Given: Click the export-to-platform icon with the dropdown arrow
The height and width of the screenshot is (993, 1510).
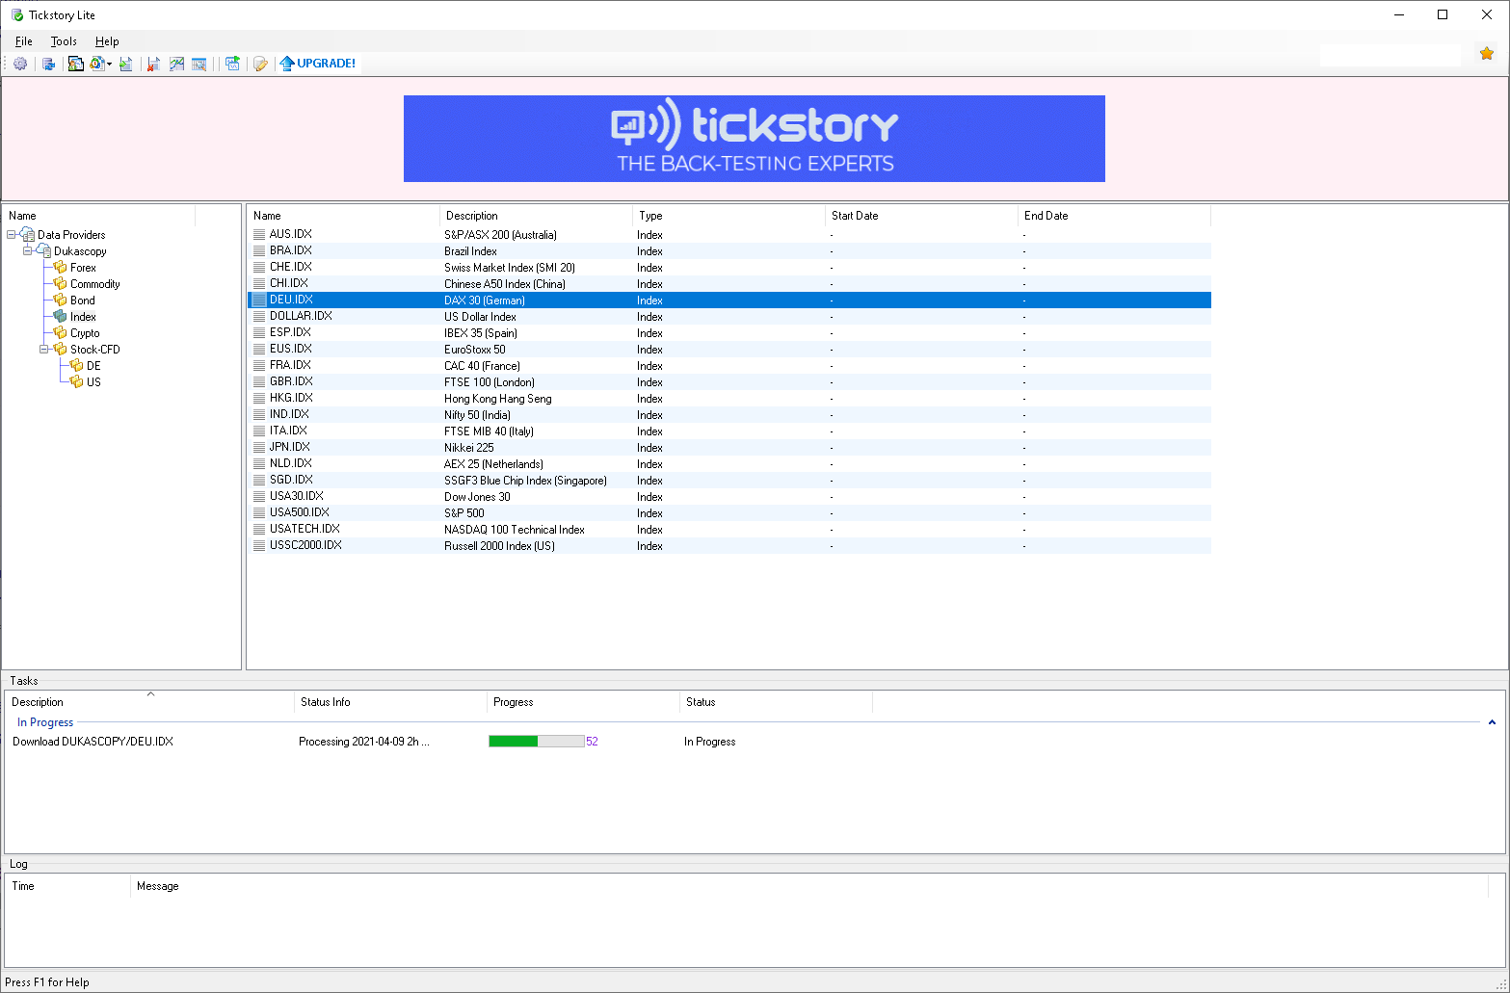Looking at the screenshot, I should pos(97,64).
